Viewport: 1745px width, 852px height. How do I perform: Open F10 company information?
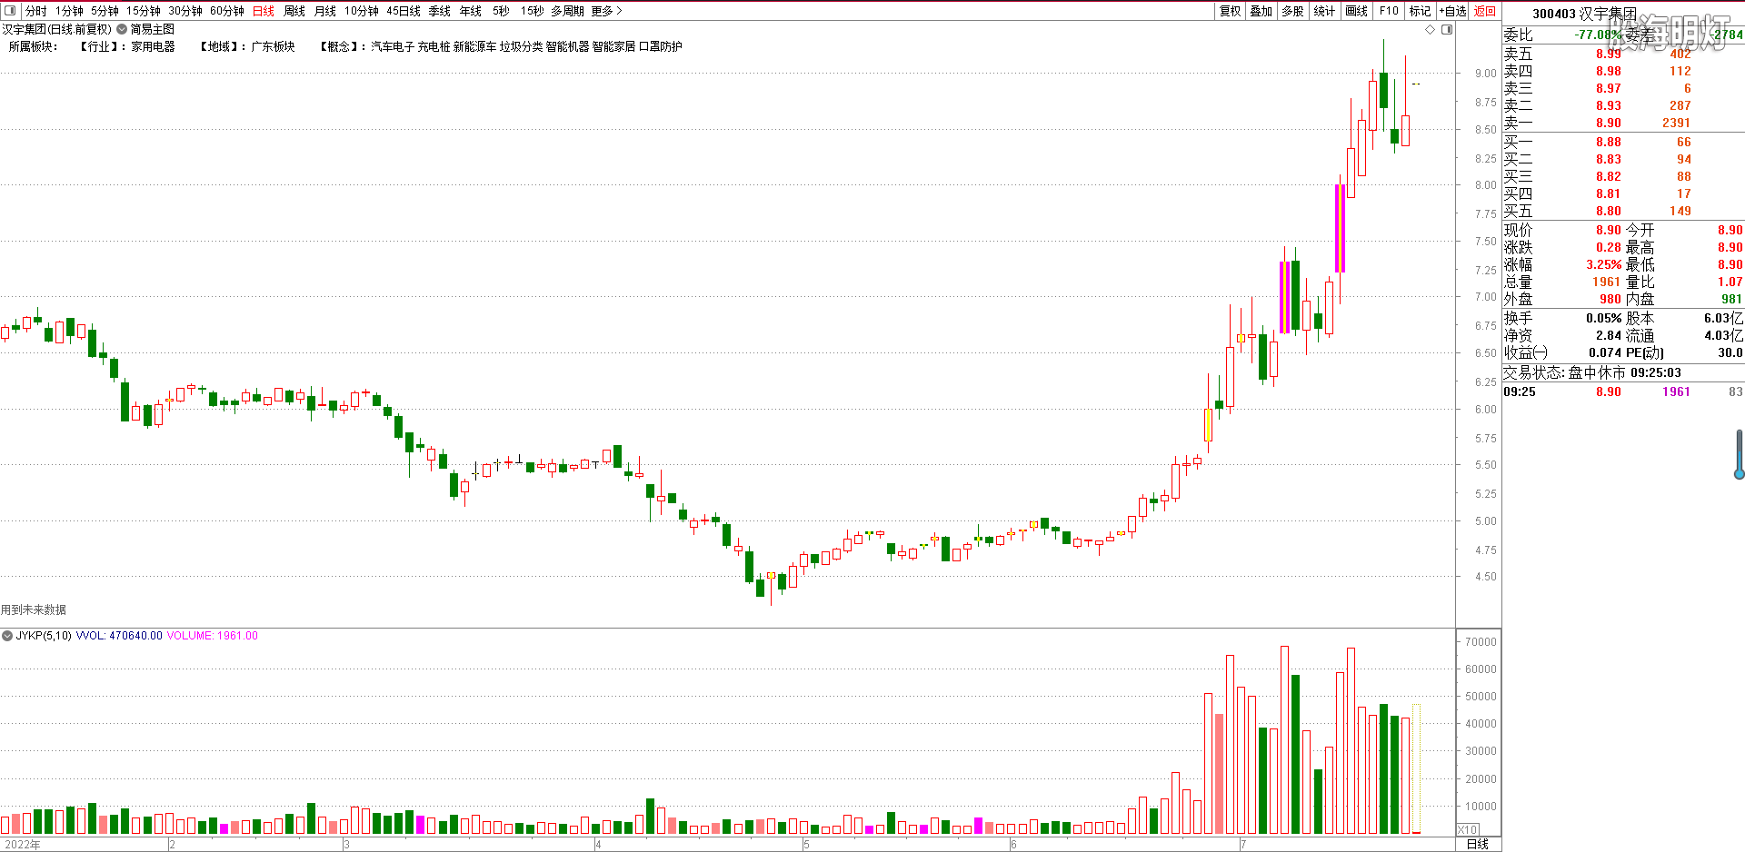click(1389, 11)
